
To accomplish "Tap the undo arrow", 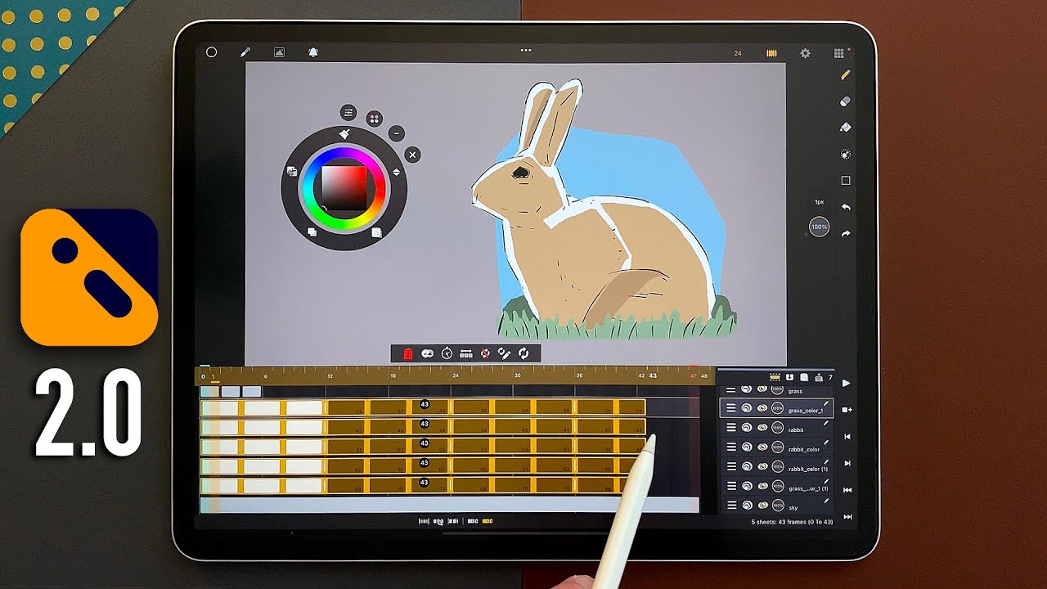I will click(x=846, y=208).
